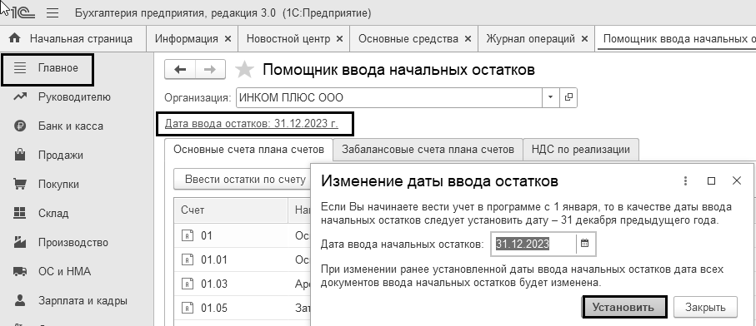Click the Банк и касса ruble icon
This screenshot has height=326, width=756.
pyautogui.click(x=20, y=126)
